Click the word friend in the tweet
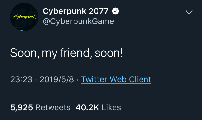This screenshot has width=202, height=120. point(76,53)
